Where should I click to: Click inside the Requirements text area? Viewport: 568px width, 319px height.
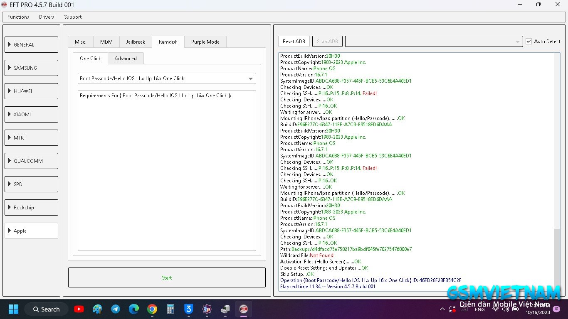coord(167,170)
